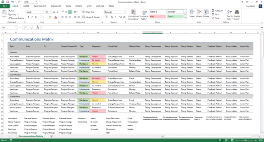Open the Font Color dropdown arrow
Viewport: 264px width, 142px height.
click(58, 17)
